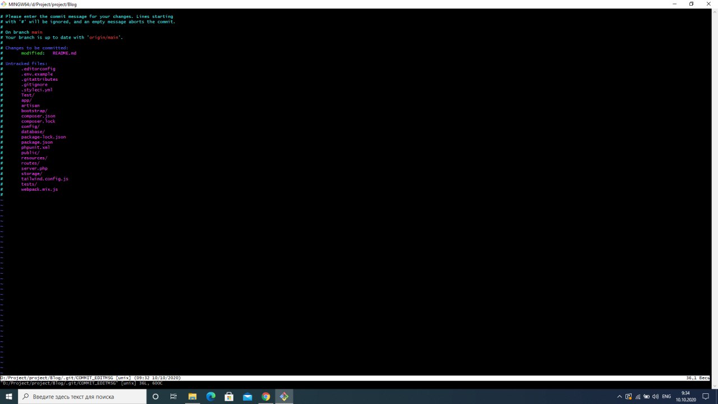Click the 'public/' folder entry
The image size is (718, 404).
[30, 153]
